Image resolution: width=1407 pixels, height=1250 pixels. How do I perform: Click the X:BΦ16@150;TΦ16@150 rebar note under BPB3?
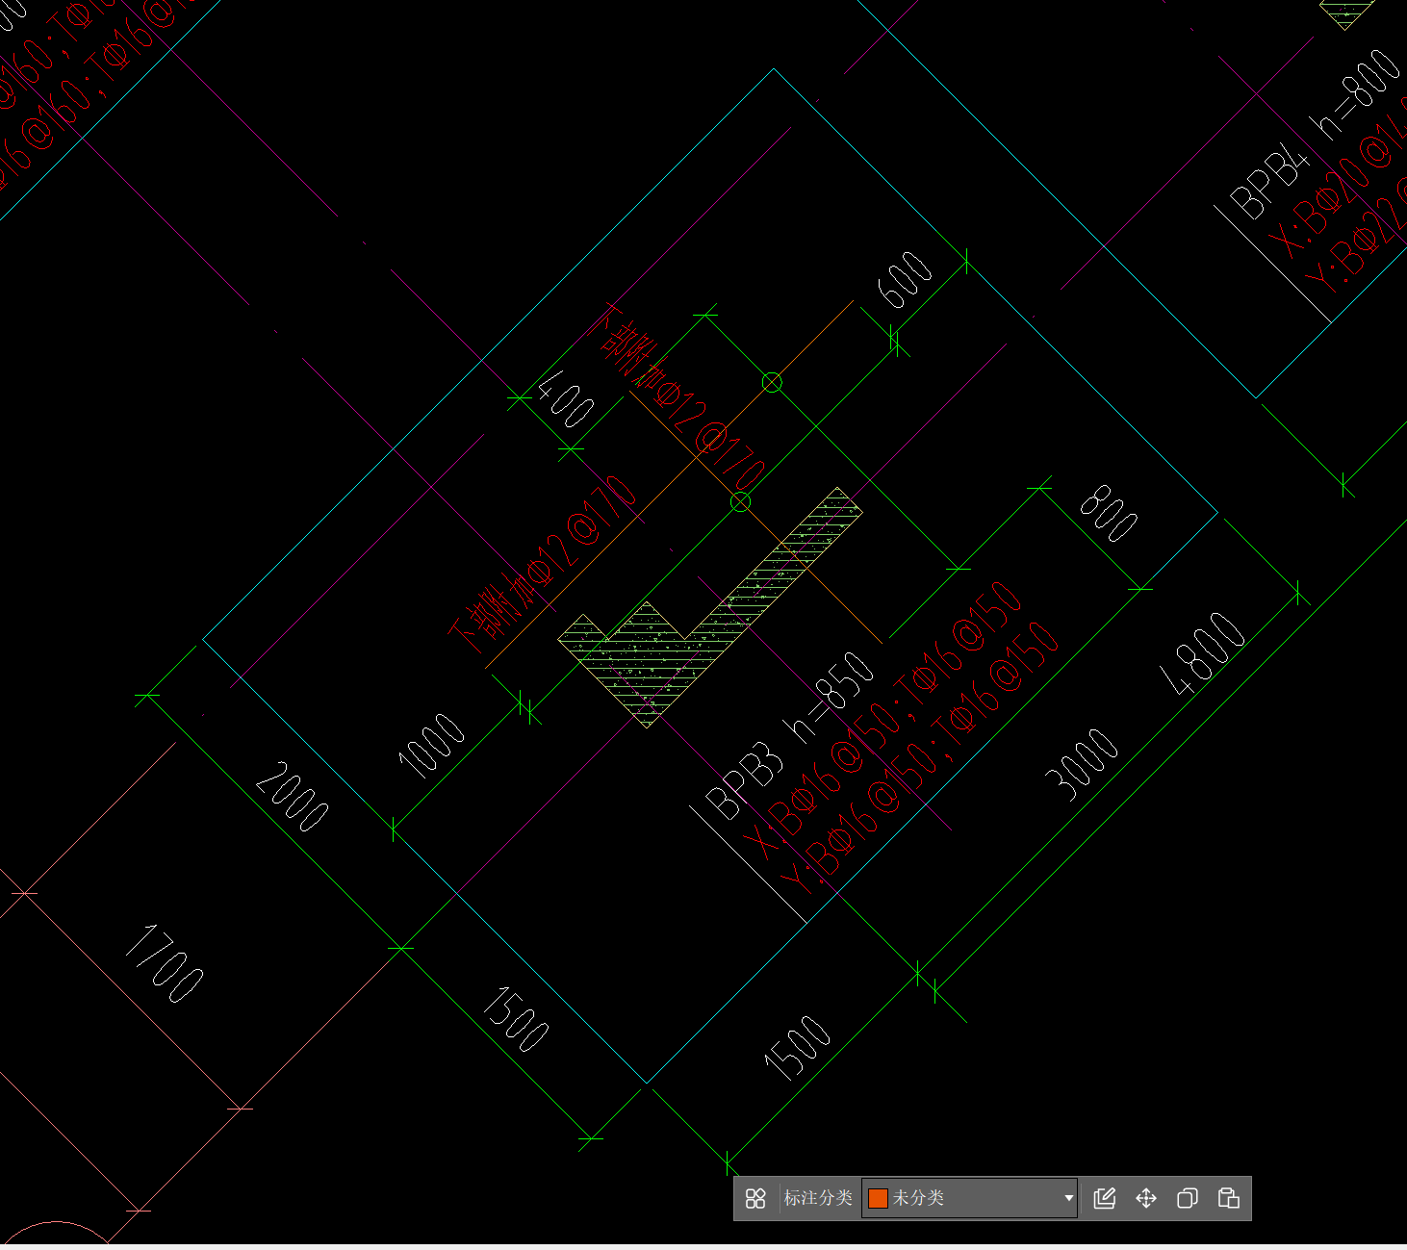[883, 720]
